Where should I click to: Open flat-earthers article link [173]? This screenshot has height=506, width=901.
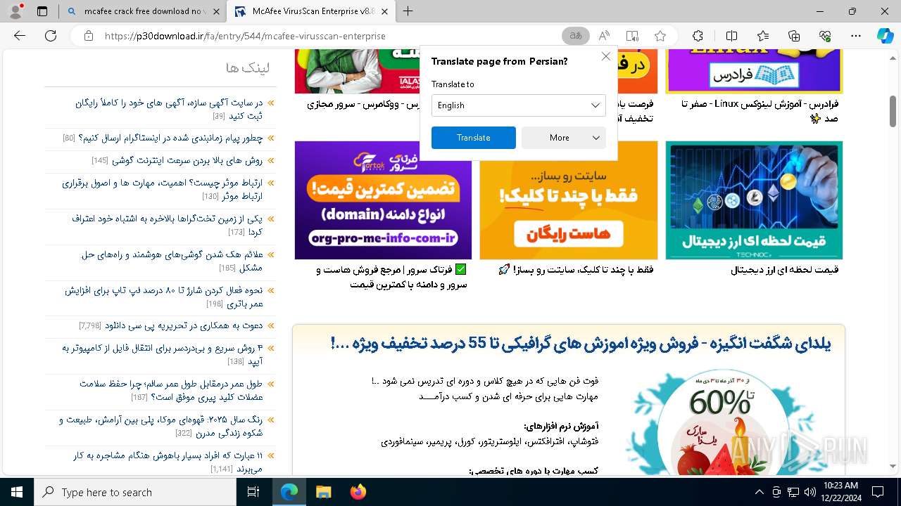click(167, 225)
